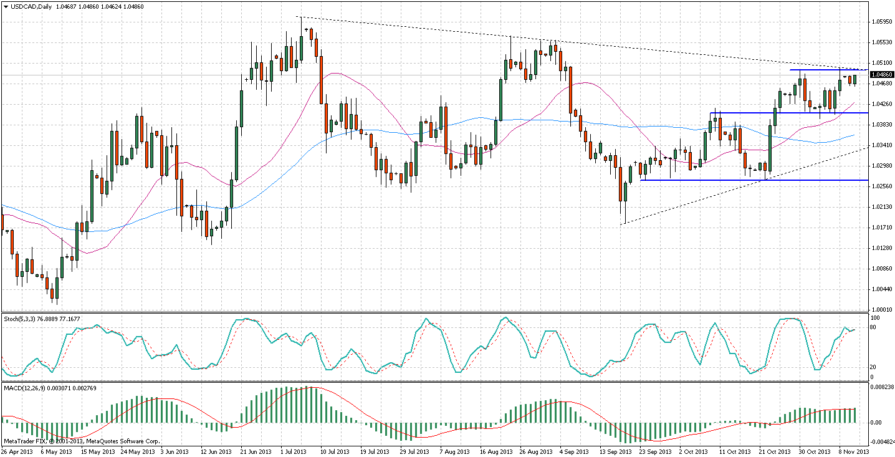The width and height of the screenshot is (895, 457).
Task: Click the USDCAD,Daily chart title
Action: pos(31,6)
